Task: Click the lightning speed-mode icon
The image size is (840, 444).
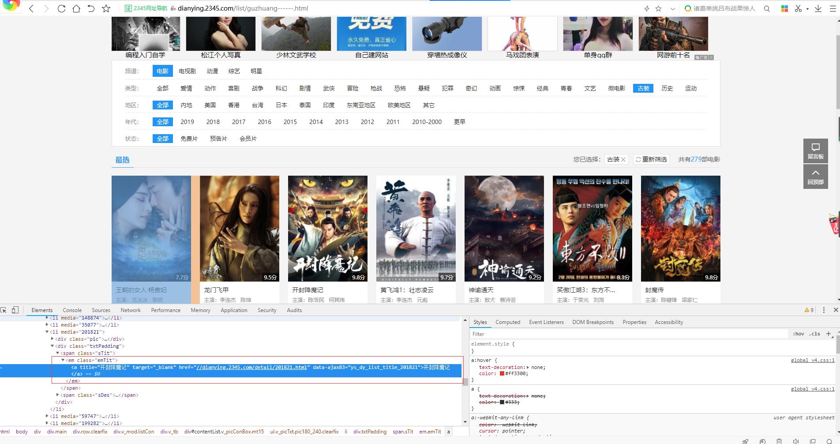Action: (646, 8)
